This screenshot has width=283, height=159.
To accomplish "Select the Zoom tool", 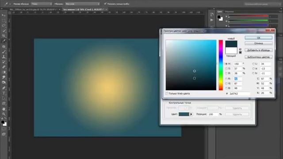I will pos(4,114).
